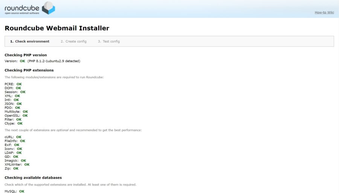Open the How-to Wiki link
339x193 pixels.
coord(324,12)
